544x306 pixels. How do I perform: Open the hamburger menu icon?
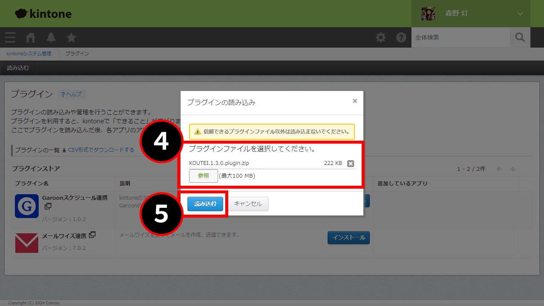[10, 37]
